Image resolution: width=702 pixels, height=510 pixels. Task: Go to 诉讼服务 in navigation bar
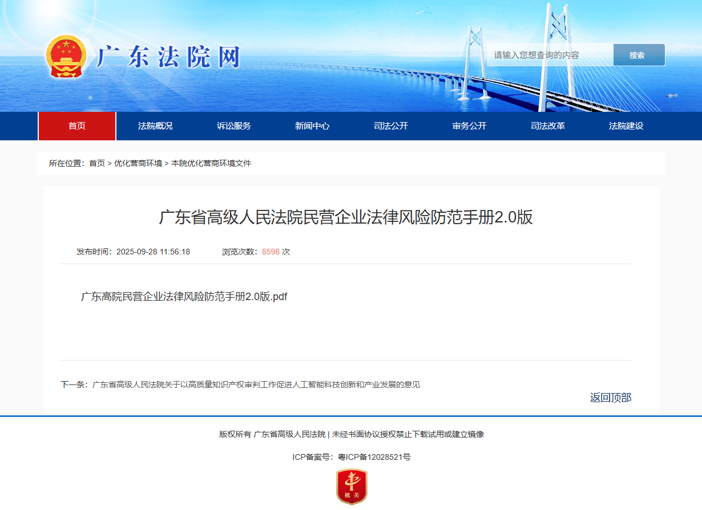click(x=234, y=126)
